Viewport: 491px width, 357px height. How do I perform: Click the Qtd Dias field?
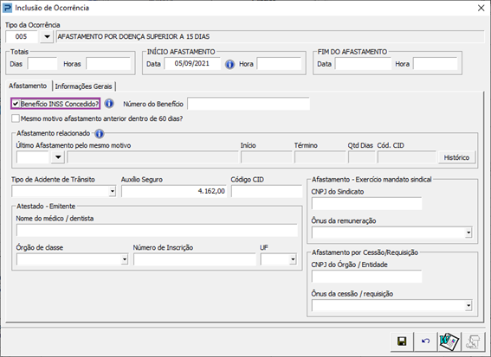(362, 157)
